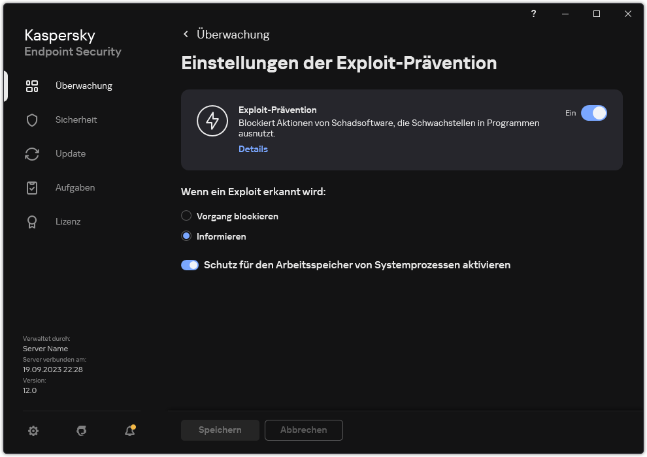Viewport: 647px width, 457px height.
Task: Go back using the Überwachung chevron
Action: (186, 34)
